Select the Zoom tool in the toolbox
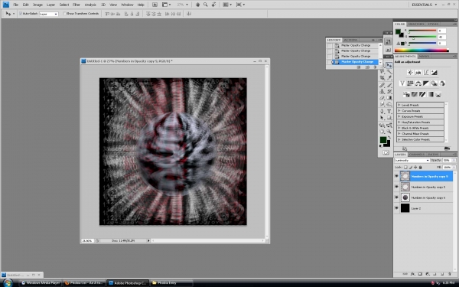 pyautogui.click(x=389, y=131)
